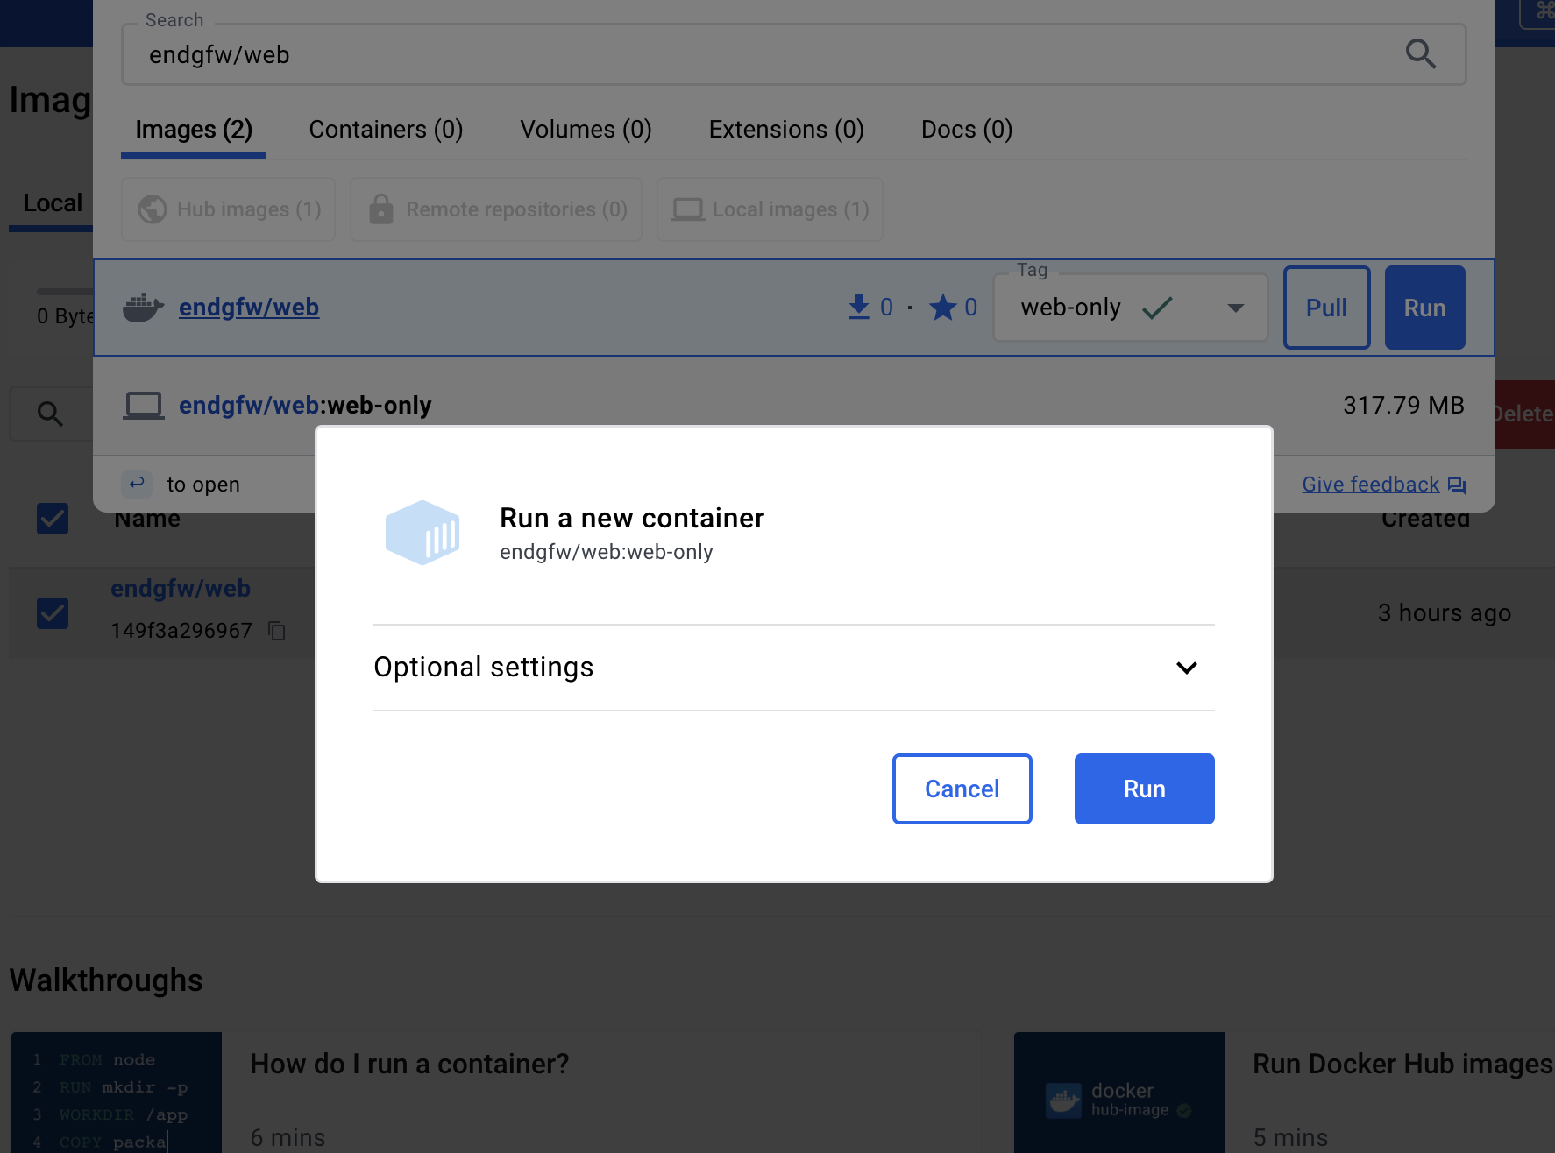Open the Tag dropdown showing web-only

[1130, 308]
